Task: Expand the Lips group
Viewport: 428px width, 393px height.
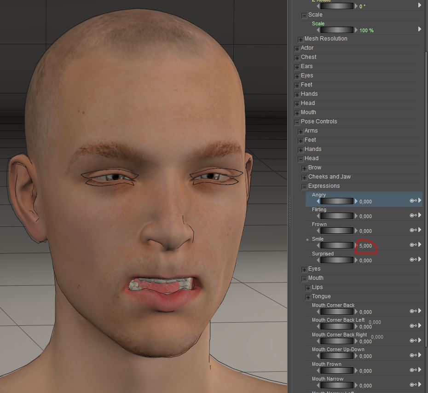Action: tap(307, 288)
